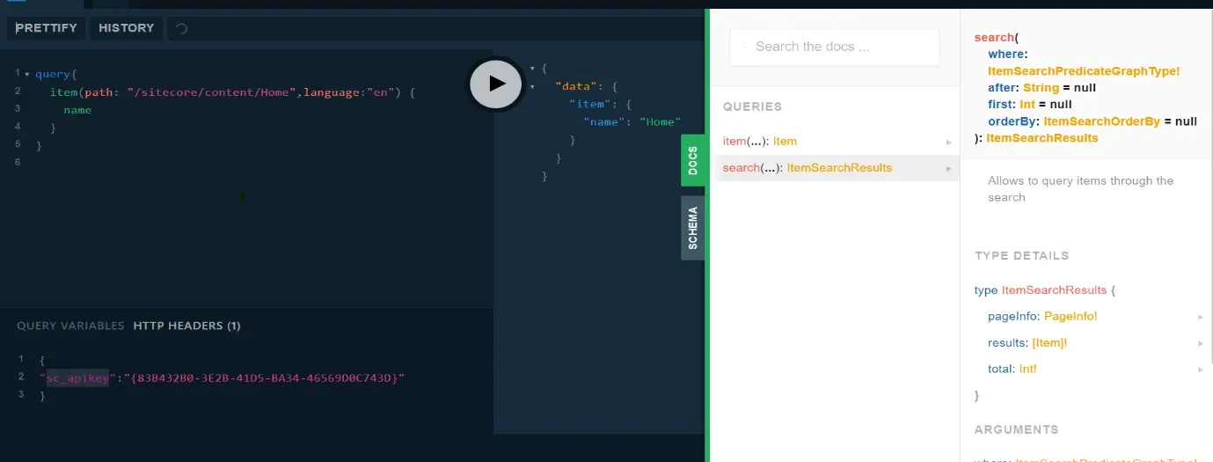Click the API key GUID value
The image size is (1213, 462).
pos(264,378)
